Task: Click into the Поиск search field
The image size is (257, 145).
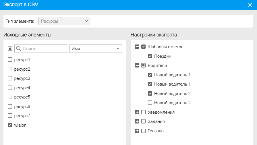Action: (x=43, y=49)
